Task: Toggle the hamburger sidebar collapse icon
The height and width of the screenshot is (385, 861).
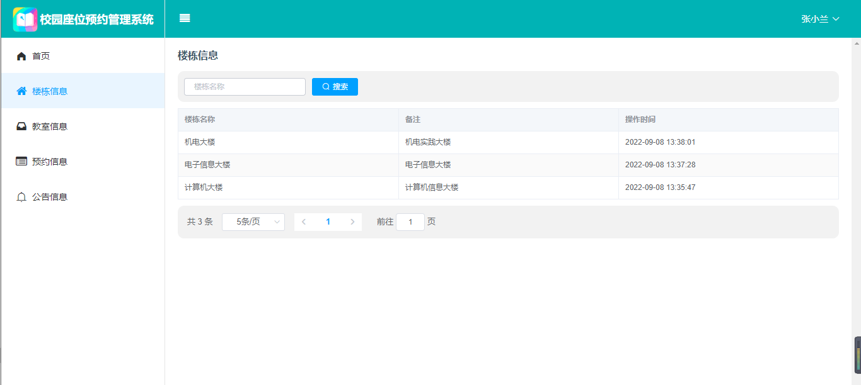Action: point(185,18)
